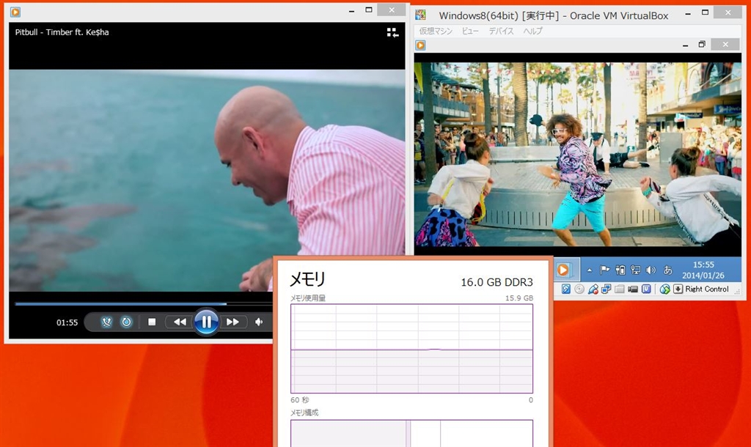Pause playback in Windows Media Player

point(206,322)
